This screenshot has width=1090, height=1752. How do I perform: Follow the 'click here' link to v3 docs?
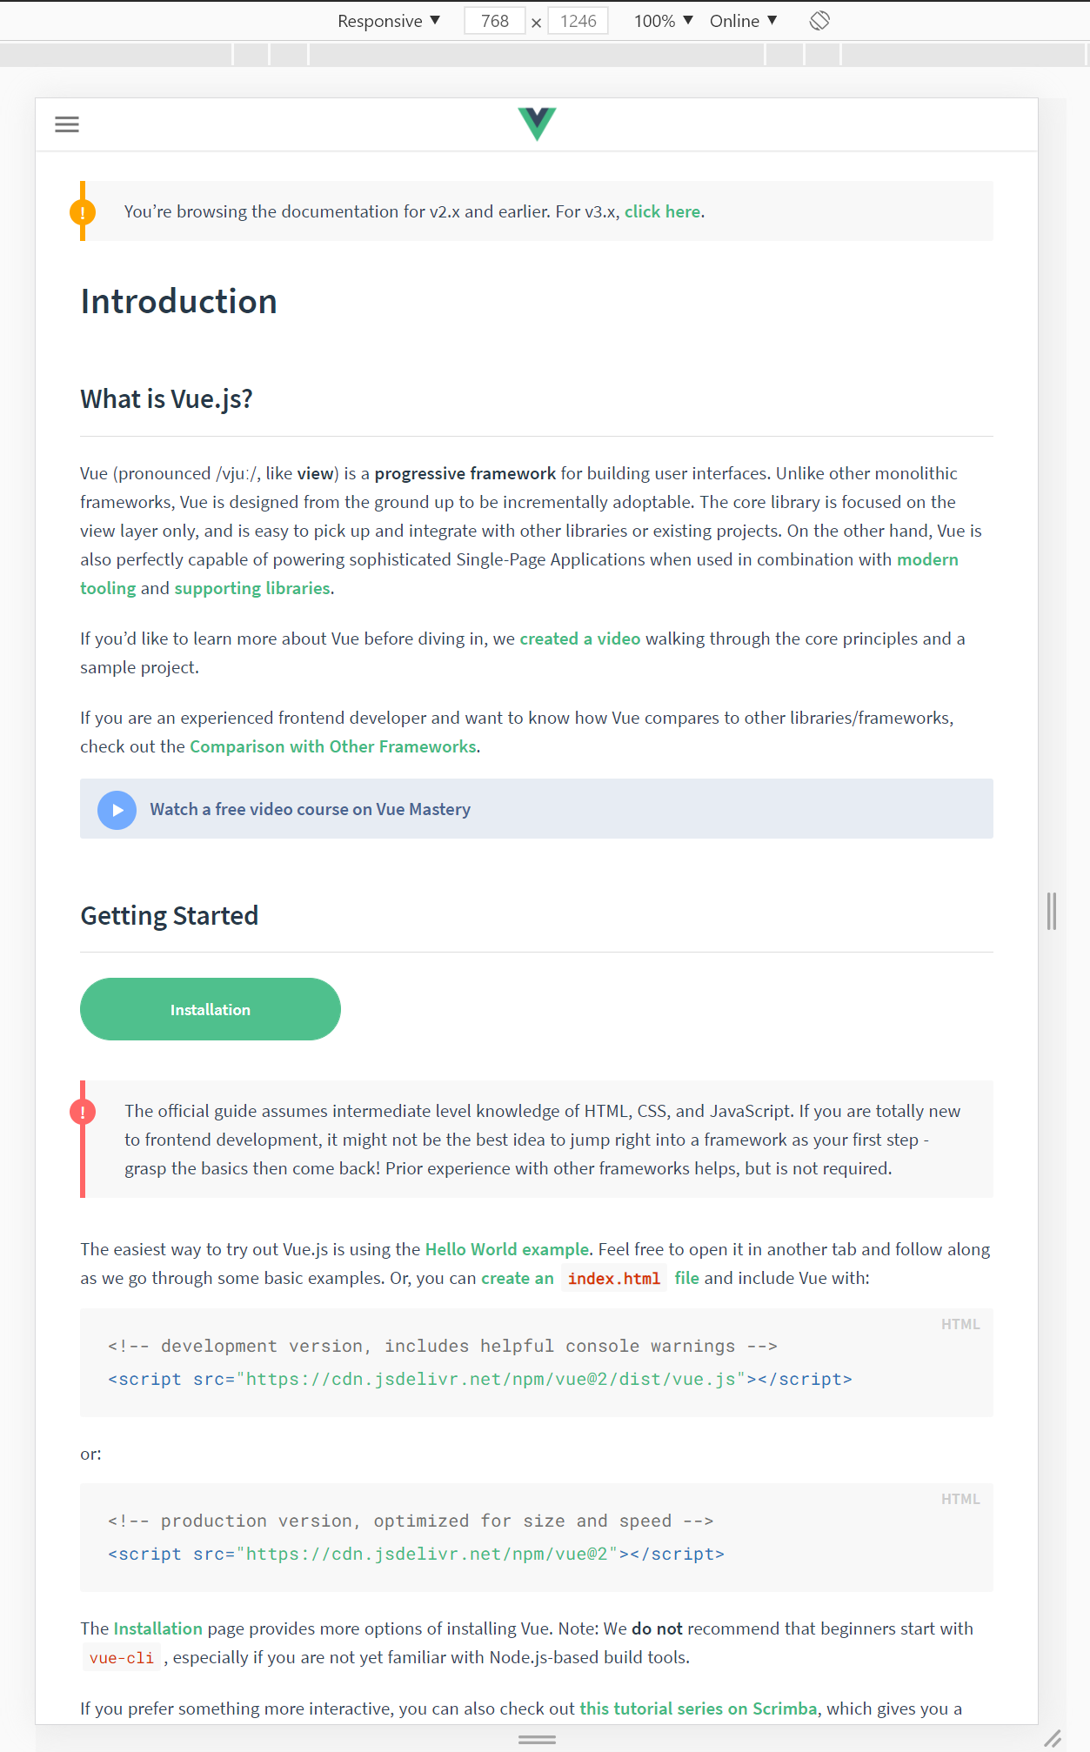pos(662,211)
